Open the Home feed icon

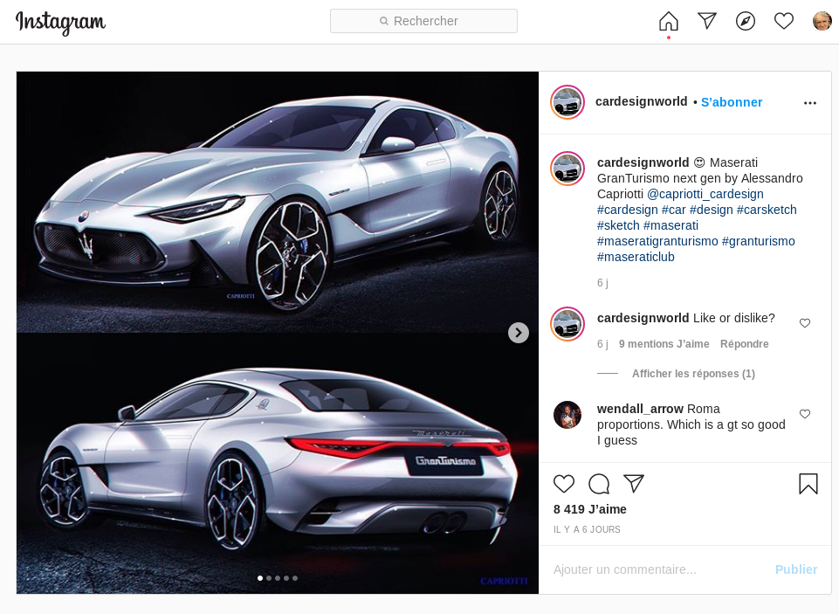(667, 20)
